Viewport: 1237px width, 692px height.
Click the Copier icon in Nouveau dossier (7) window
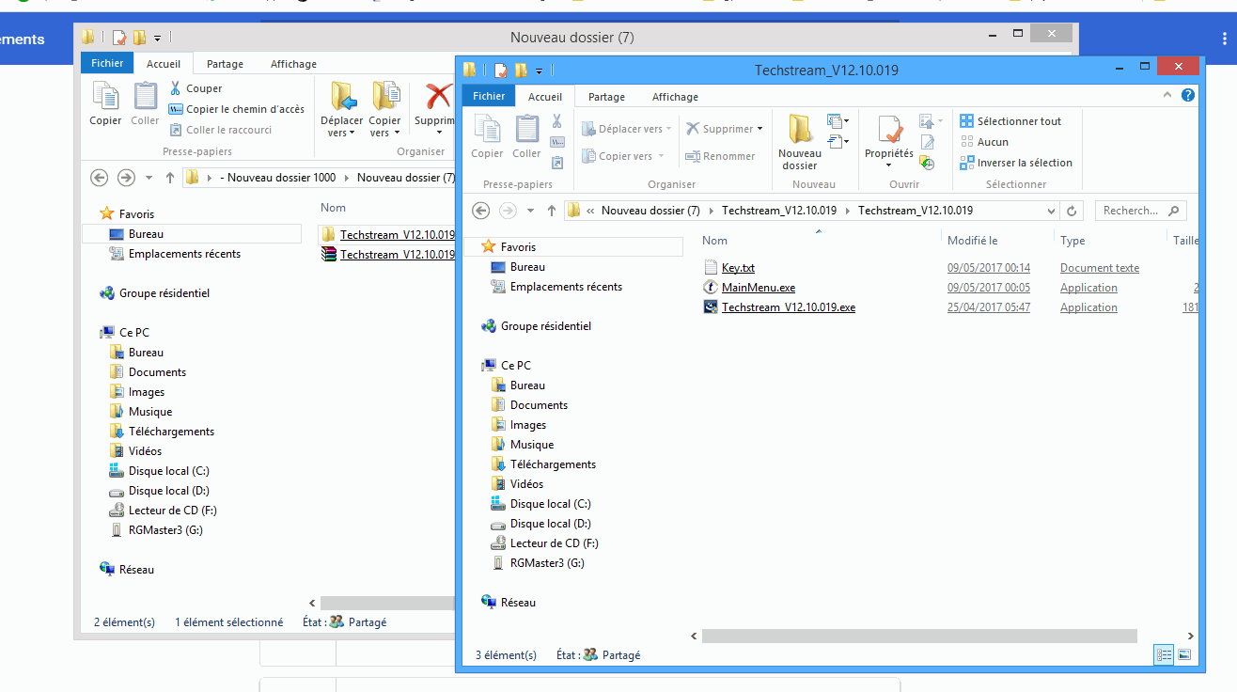[x=105, y=97]
